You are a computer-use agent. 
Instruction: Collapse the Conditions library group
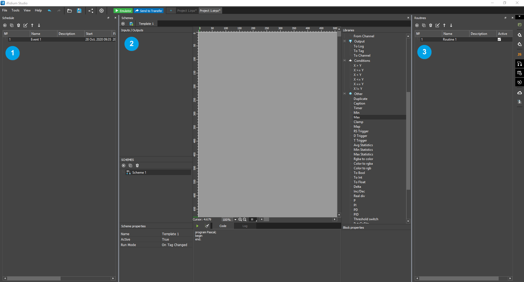pyautogui.click(x=344, y=61)
